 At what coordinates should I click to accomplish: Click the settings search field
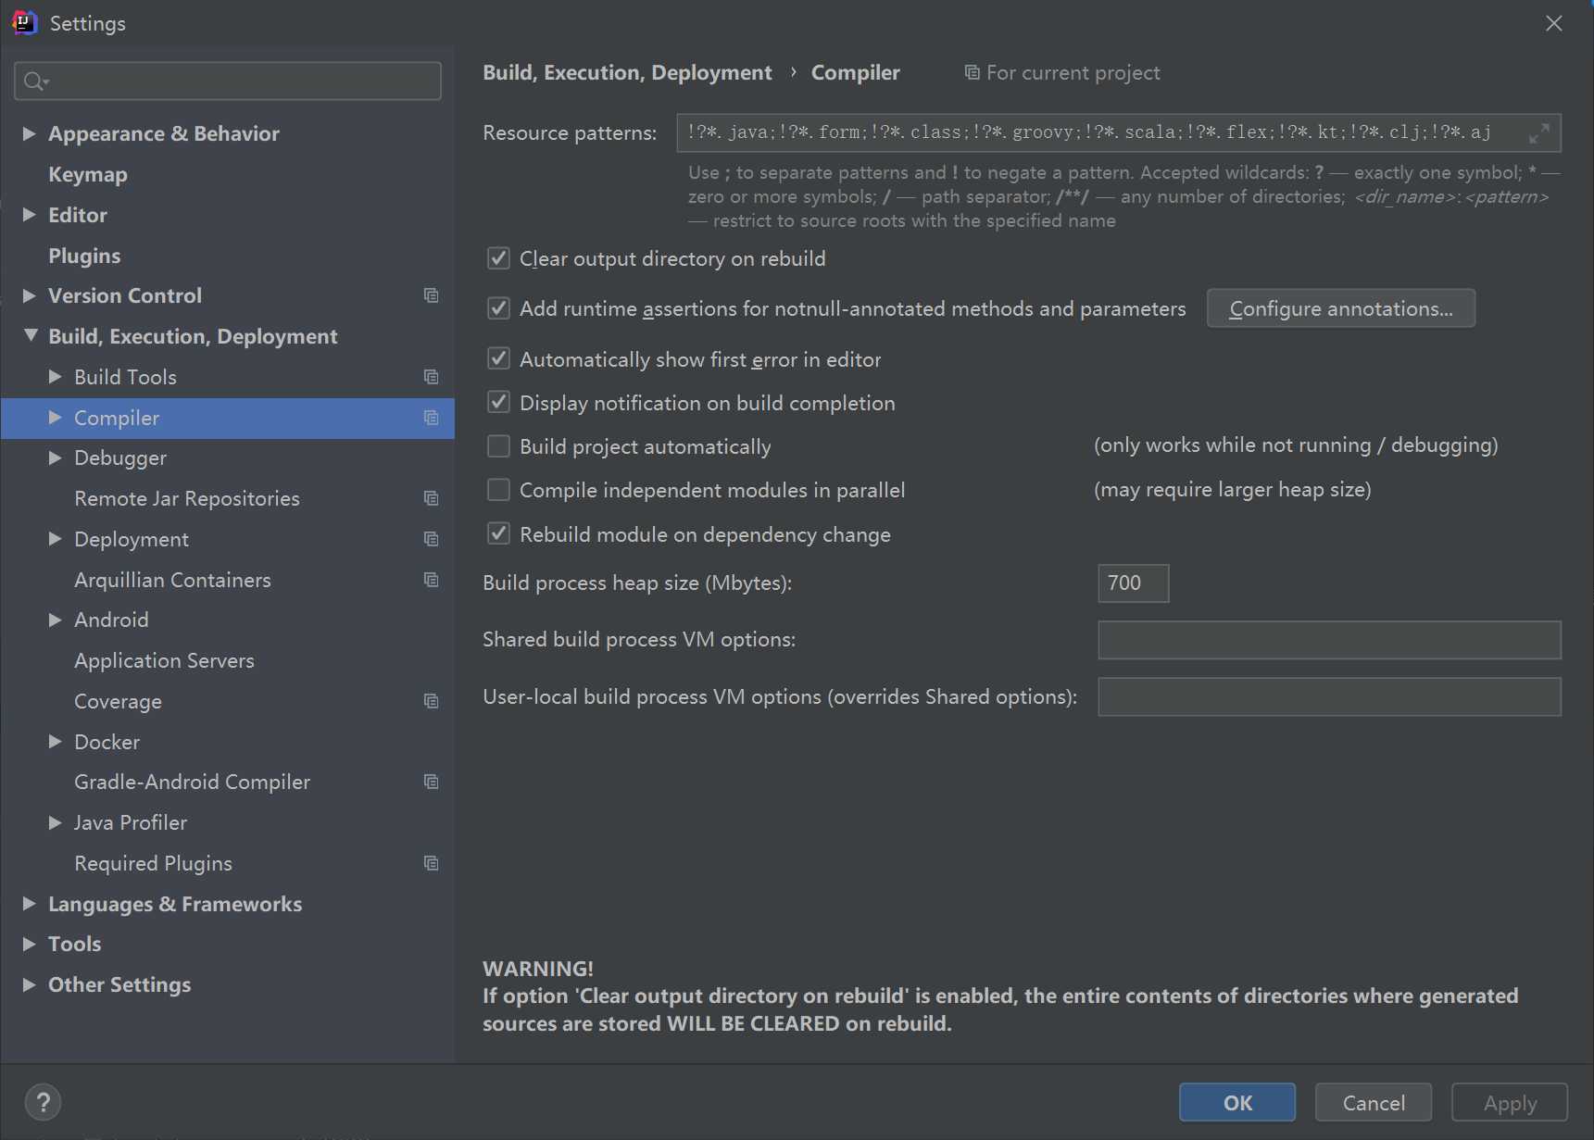tap(228, 81)
